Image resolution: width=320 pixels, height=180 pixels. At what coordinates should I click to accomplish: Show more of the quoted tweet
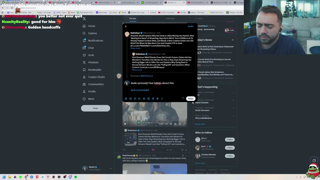pyautogui.click(x=137, y=70)
